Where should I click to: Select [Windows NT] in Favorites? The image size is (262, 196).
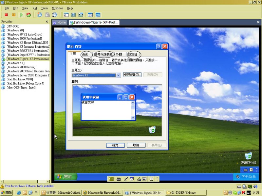15,63
